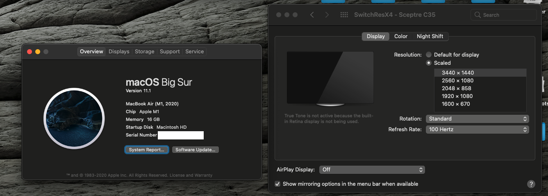The height and width of the screenshot is (196, 548).
Task: Choose 2560 × 1080 resolution
Action: pos(480,80)
